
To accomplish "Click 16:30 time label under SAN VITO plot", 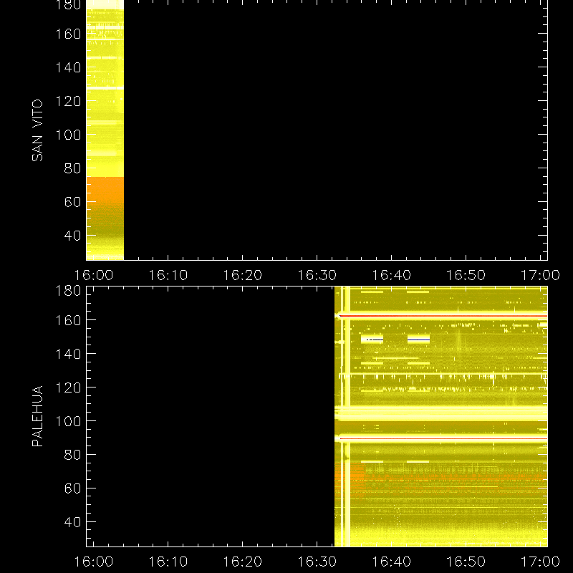I will pyautogui.click(x=317, y=275).
